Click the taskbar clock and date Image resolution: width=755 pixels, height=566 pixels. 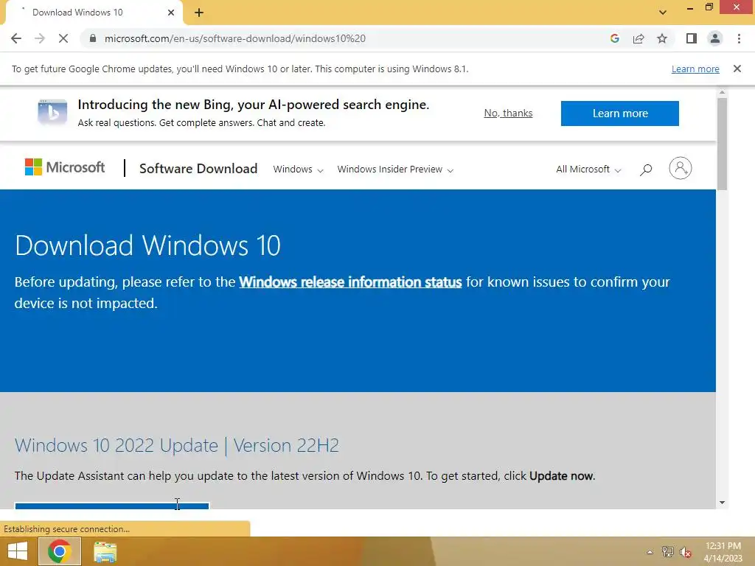click(x=723, y=552)
